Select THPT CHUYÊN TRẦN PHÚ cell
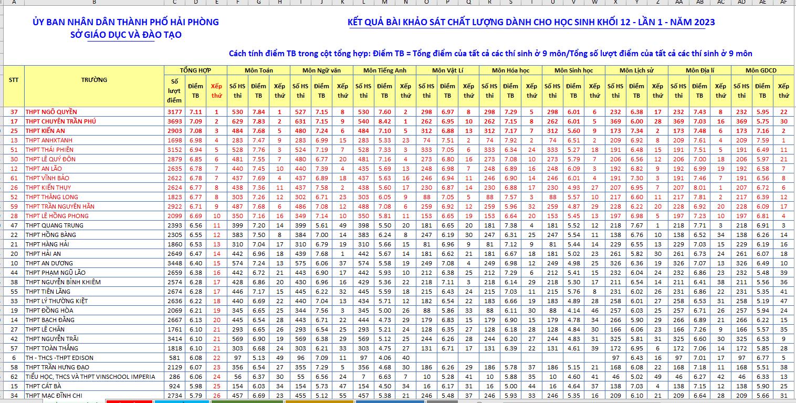Viewport: 796px width, 403px height. 60,121
